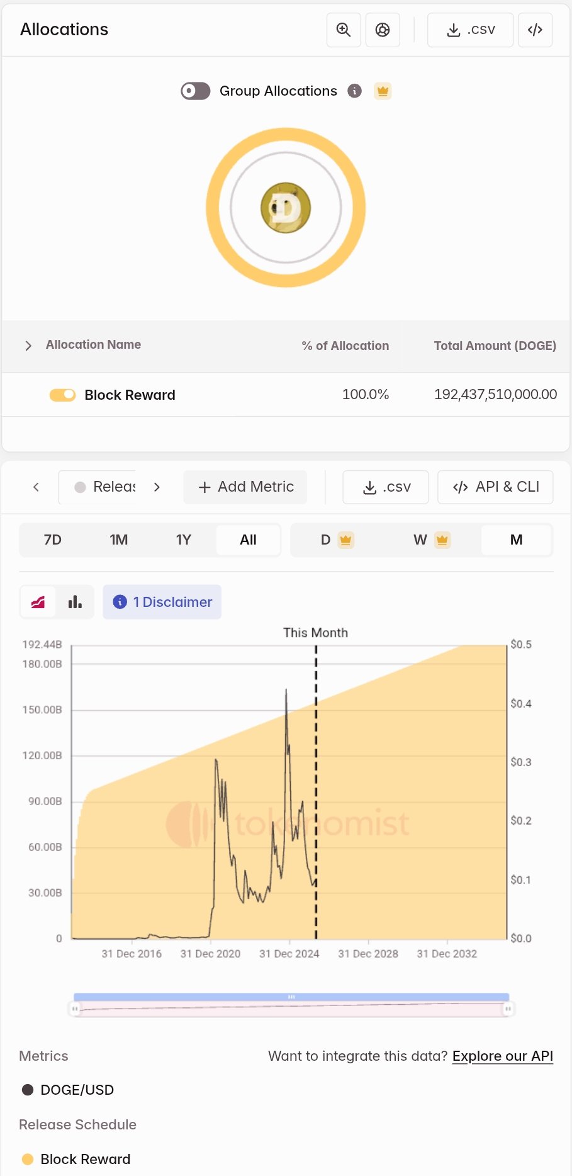Click the This Month dashed marker

point(316,792)
